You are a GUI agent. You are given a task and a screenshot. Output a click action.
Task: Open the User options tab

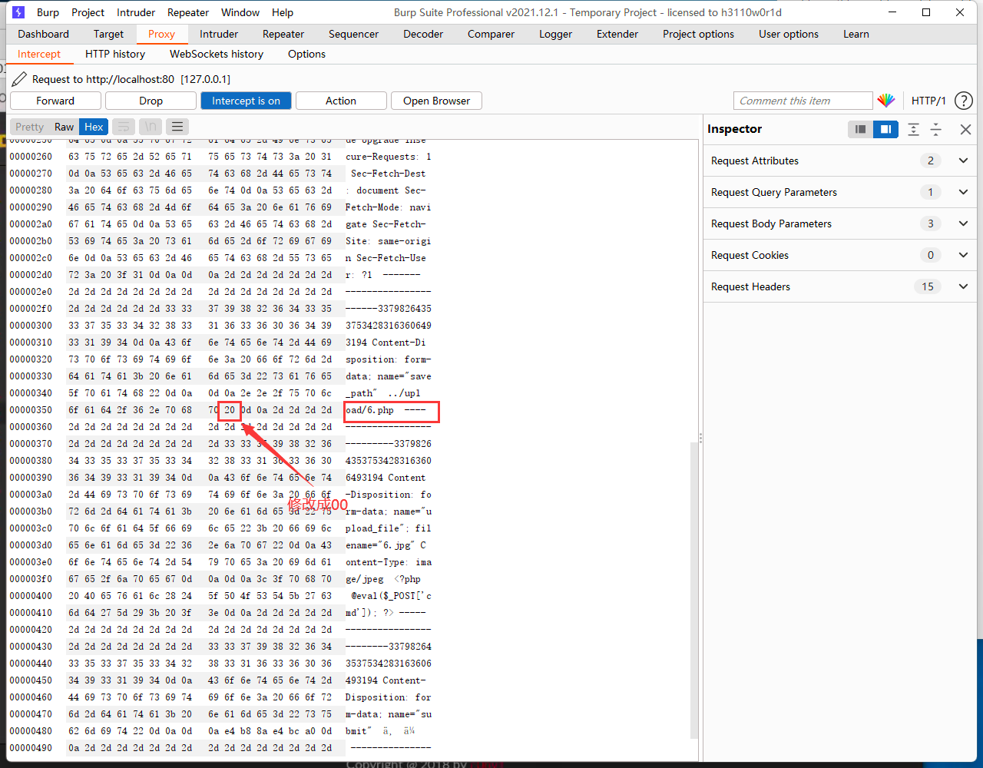789,34
